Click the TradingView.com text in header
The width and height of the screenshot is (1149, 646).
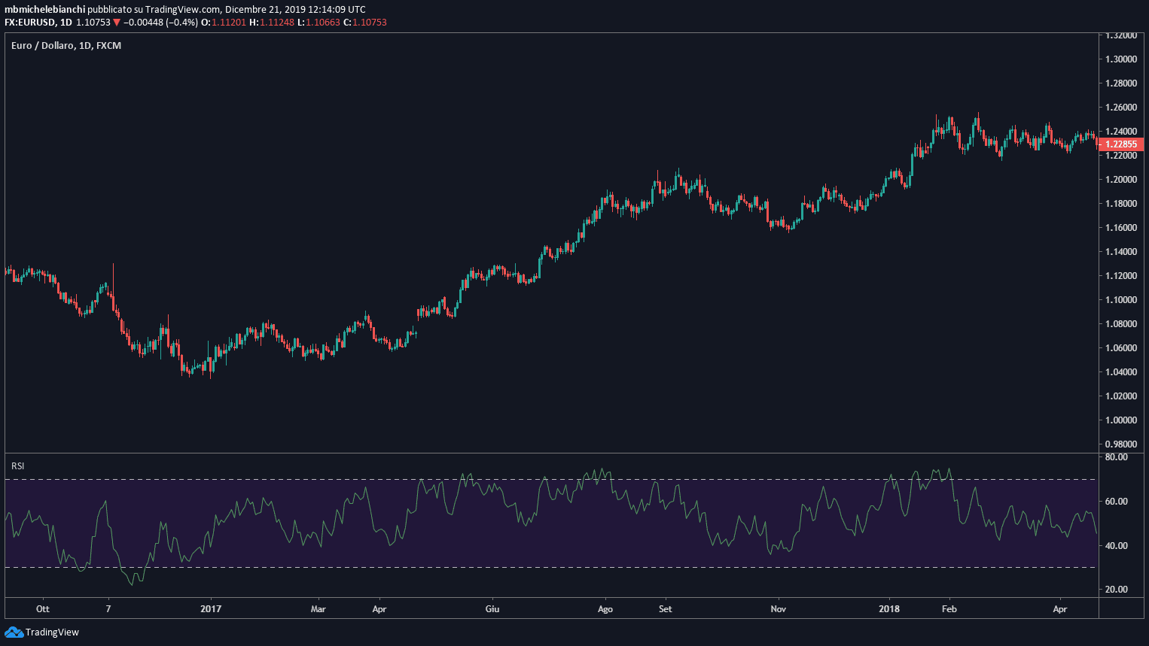pos(186,10)
